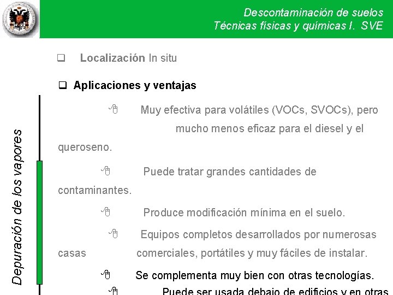
Task: Click the line Puede tratar grandes cantidades de
Action: pos(230,172)
